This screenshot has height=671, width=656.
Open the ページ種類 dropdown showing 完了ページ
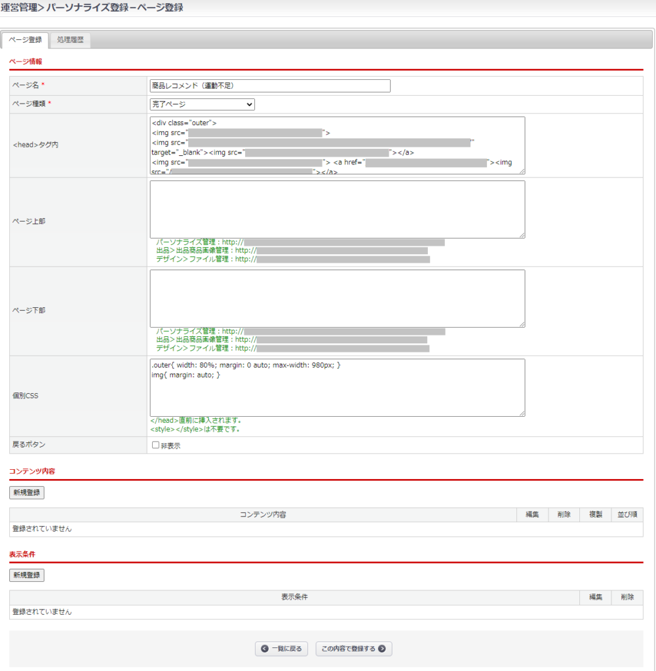(202, 104)
